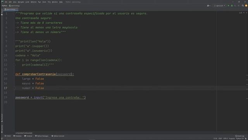Viewport: 248px width, 140px height.
Task: Click the fold end marker on line 12
Action: tap(14, 65)
